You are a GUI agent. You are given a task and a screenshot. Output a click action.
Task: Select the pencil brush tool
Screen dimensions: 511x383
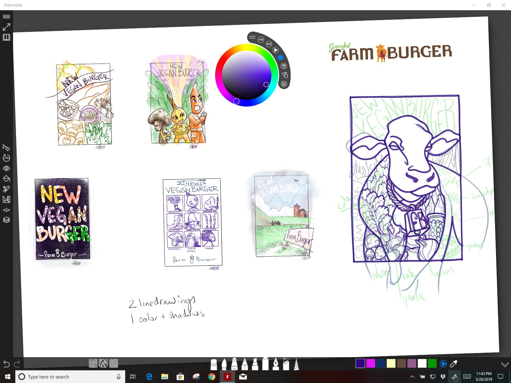pyautogui.click(x=245, y=364)
